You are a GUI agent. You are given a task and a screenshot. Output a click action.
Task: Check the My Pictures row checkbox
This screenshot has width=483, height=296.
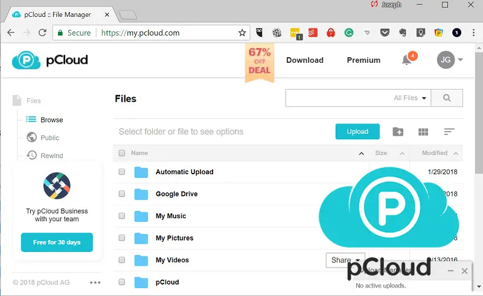coord(122,238)
